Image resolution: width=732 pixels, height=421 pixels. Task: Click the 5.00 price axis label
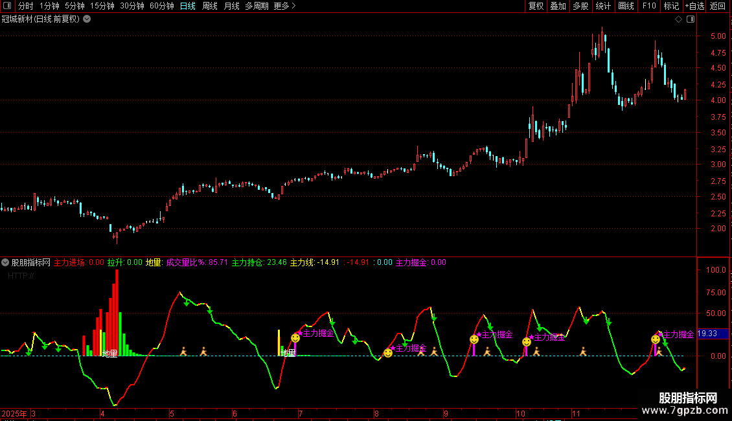click(x=718, y=36)
